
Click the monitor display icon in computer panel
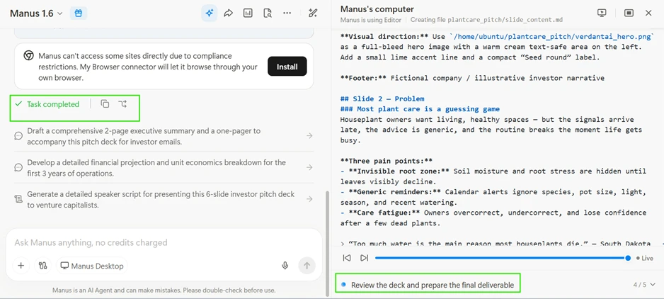[x=602, y=13]
